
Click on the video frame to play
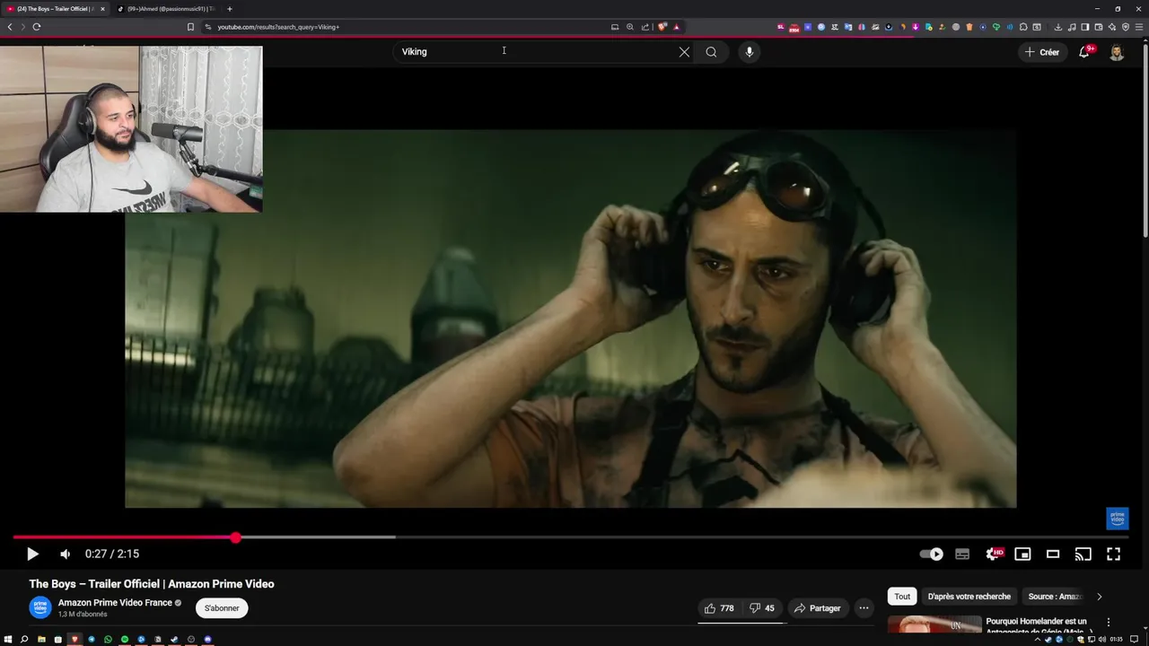pyautogui.click(x=571, y=319)
